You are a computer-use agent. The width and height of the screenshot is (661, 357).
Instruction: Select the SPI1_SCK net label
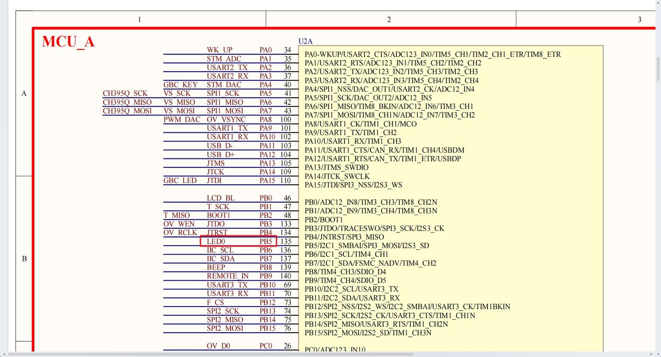[223, 93]
